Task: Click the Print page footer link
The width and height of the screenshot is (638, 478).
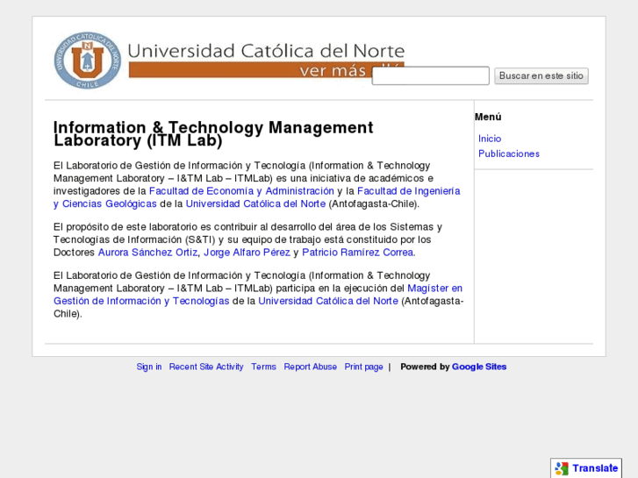Action: point(364,367)
